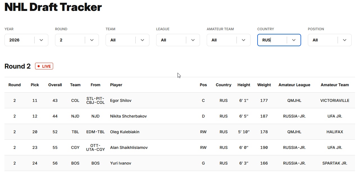Click the STL-PIT-CBJ-COL trade chain

pyautogui.click(x=95, y=100)
